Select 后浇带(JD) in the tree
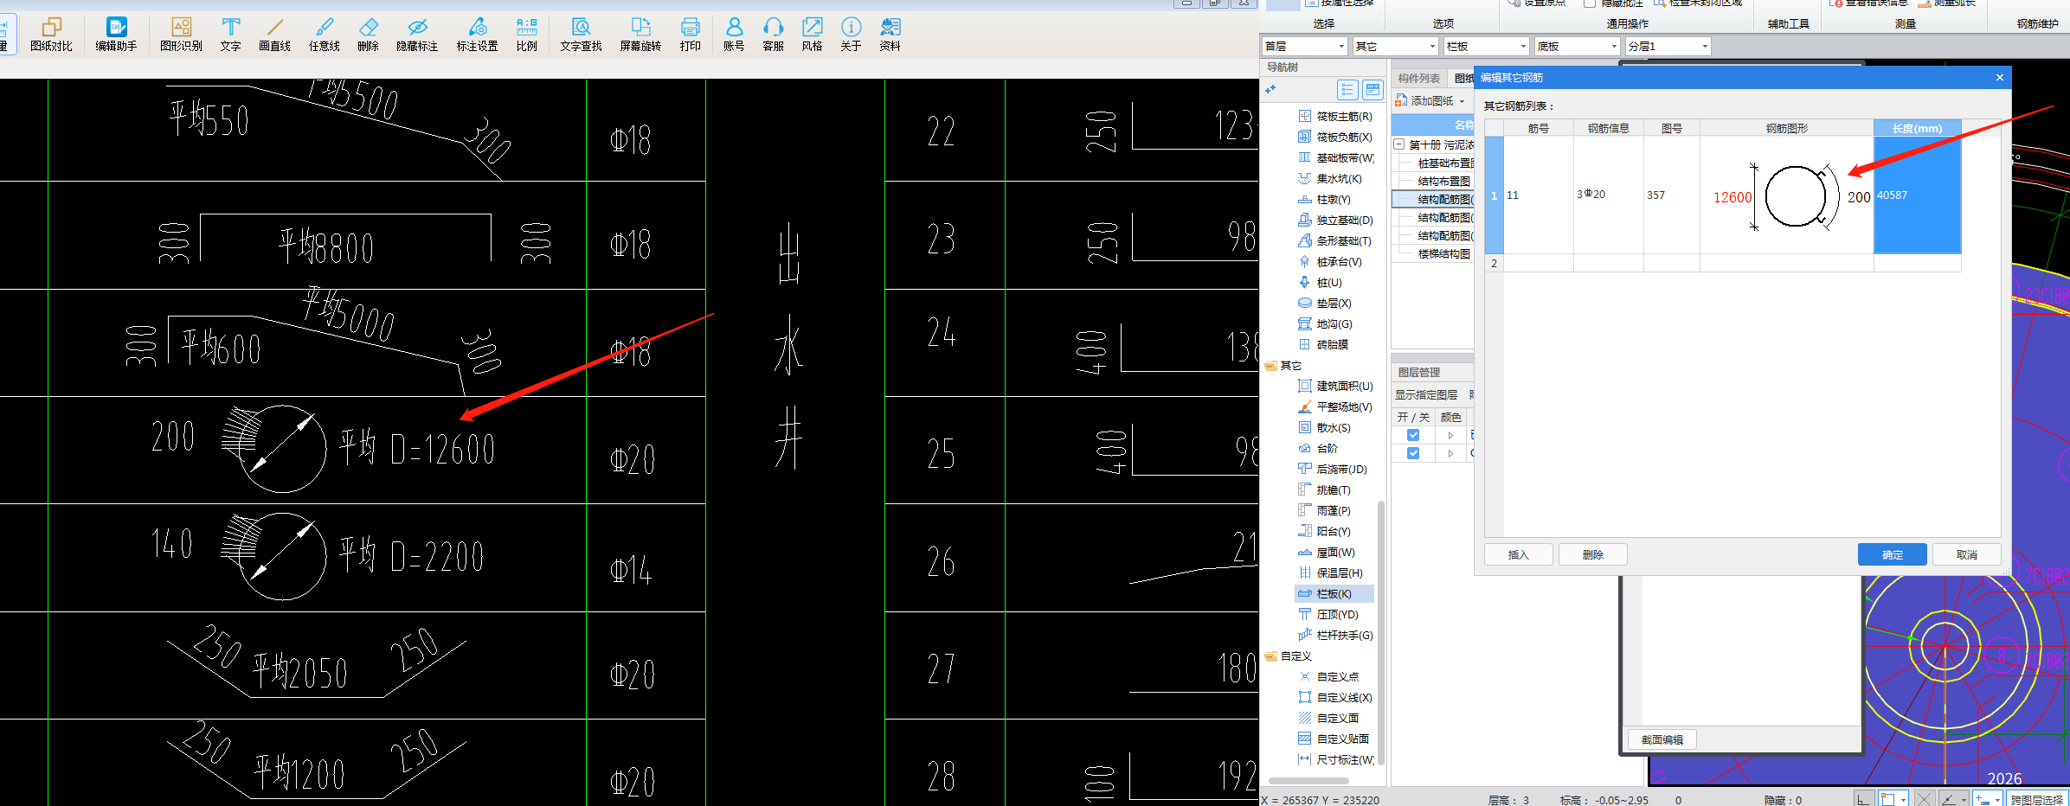This screenshot has height=806, width=2070. click(x=1334, y=470)
